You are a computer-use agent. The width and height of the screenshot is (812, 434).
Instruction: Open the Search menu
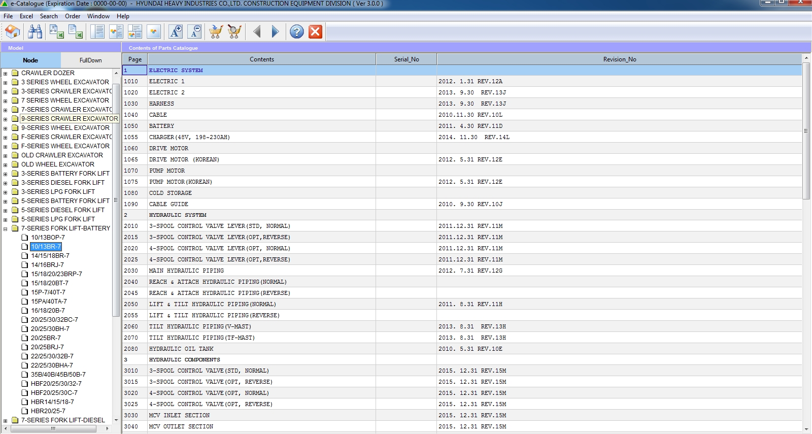[49, 16]
